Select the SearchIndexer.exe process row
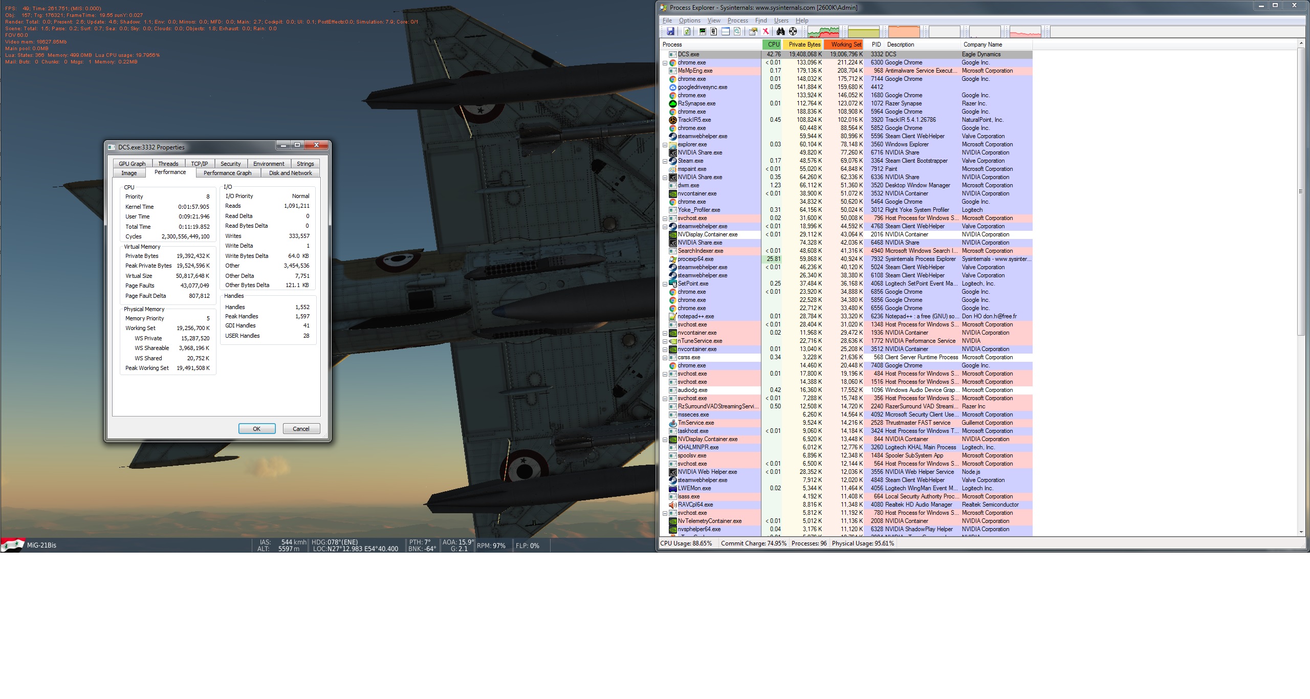 tap(846, 251)
